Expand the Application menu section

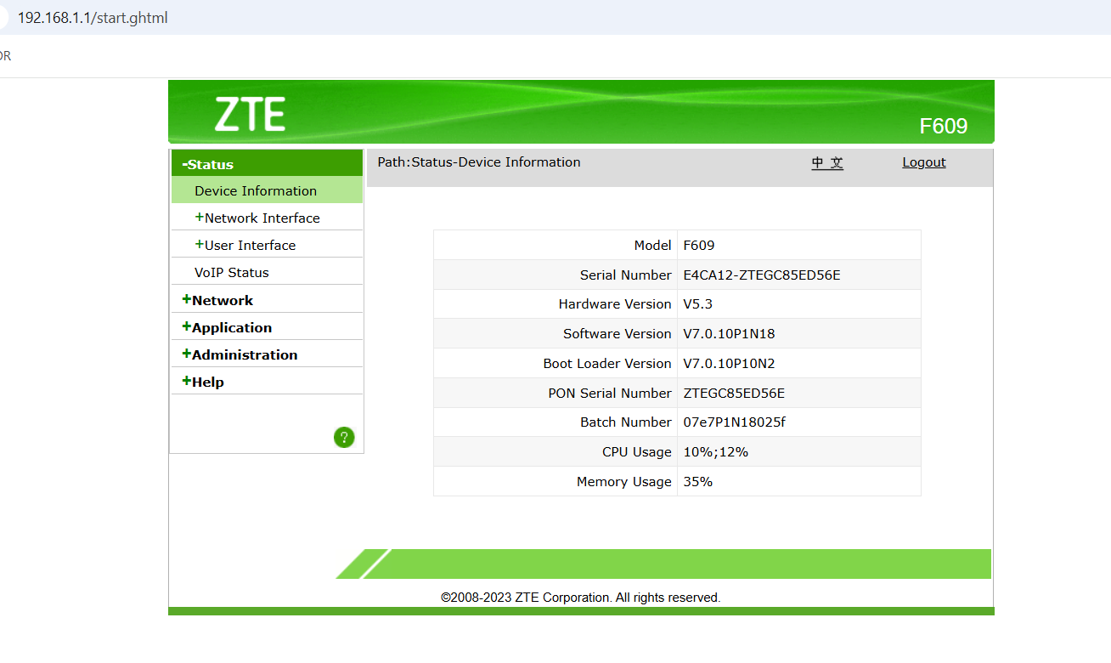(227, 327)
